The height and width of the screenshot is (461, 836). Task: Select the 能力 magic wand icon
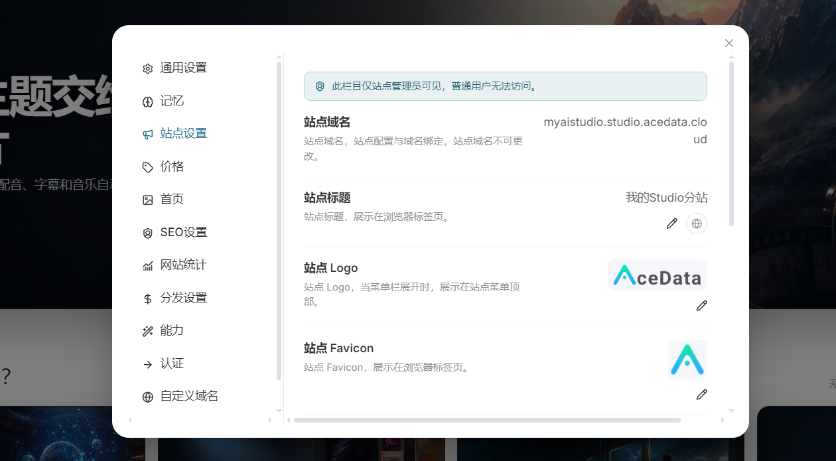click(148, 331)
